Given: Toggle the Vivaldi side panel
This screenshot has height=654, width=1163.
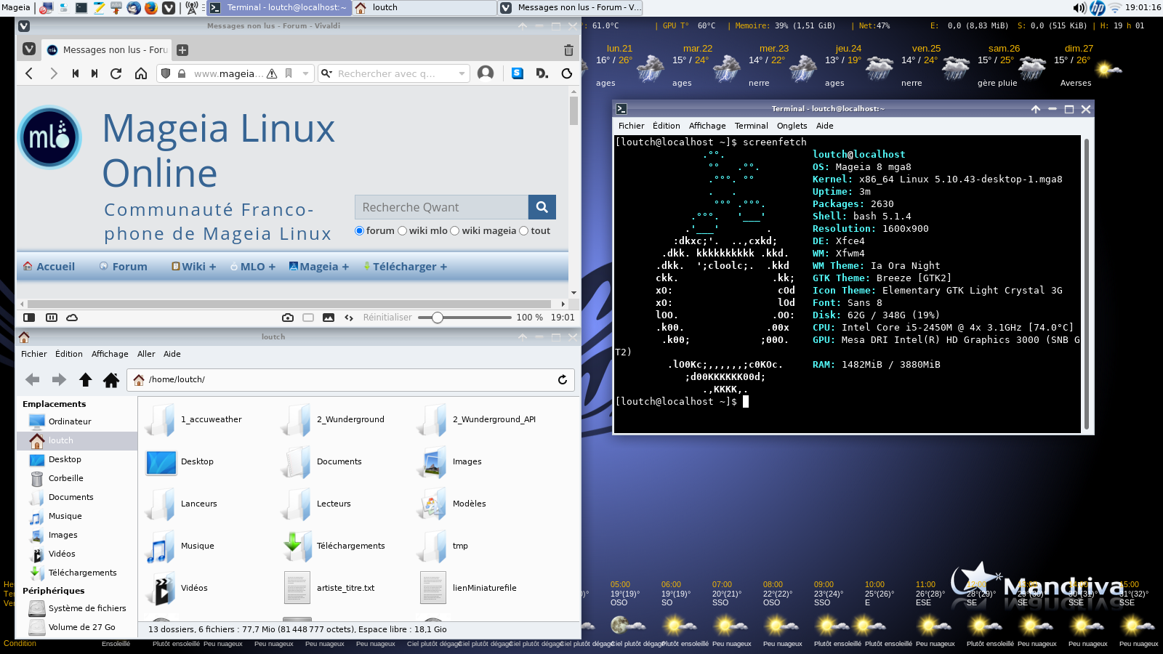Looking at the screenshot, I should (x=29, y=318).
